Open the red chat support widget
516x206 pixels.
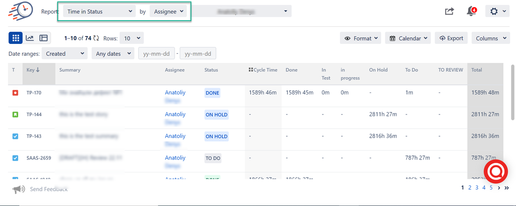point(495,171)
